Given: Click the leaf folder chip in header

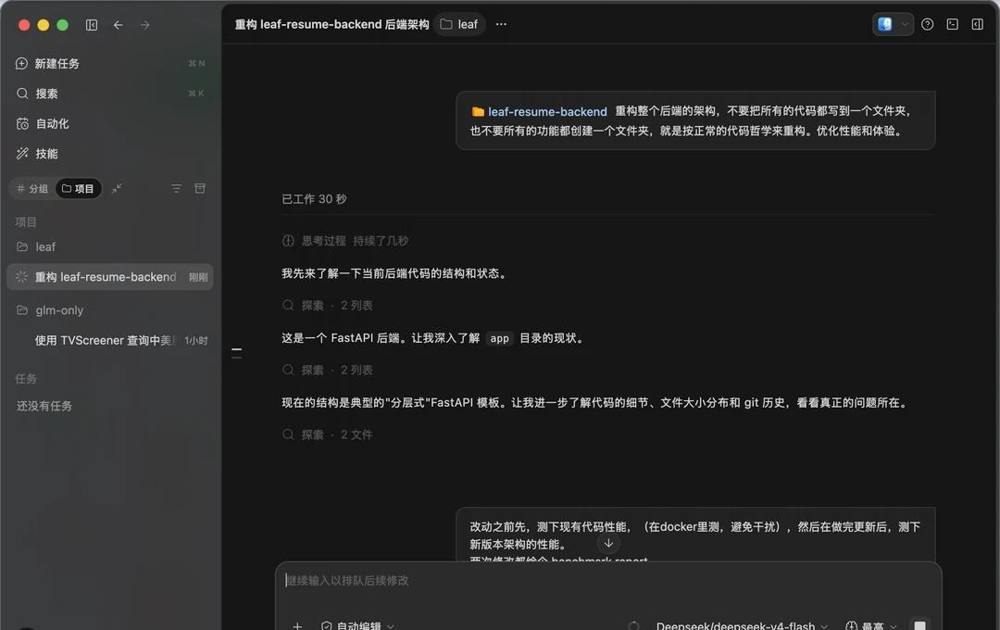Looking at the screenshot, I should pyautogui.click(x=459, y=24).
